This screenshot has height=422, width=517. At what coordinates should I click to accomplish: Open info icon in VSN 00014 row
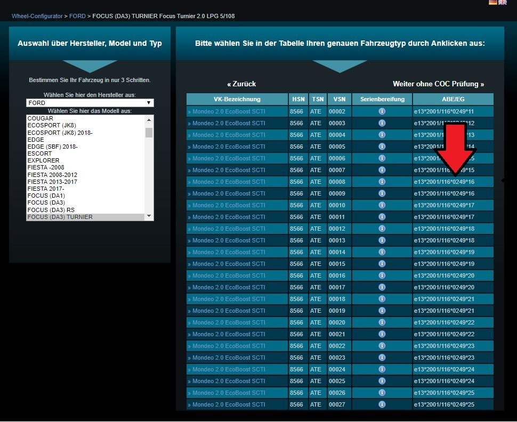click(x=382, y=252)
